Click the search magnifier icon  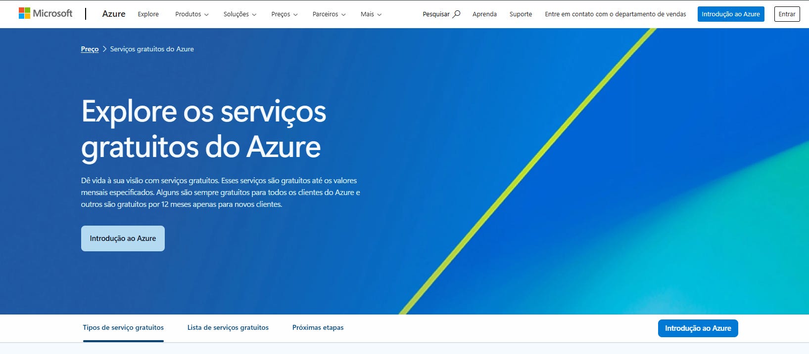(x=456, y=14)
